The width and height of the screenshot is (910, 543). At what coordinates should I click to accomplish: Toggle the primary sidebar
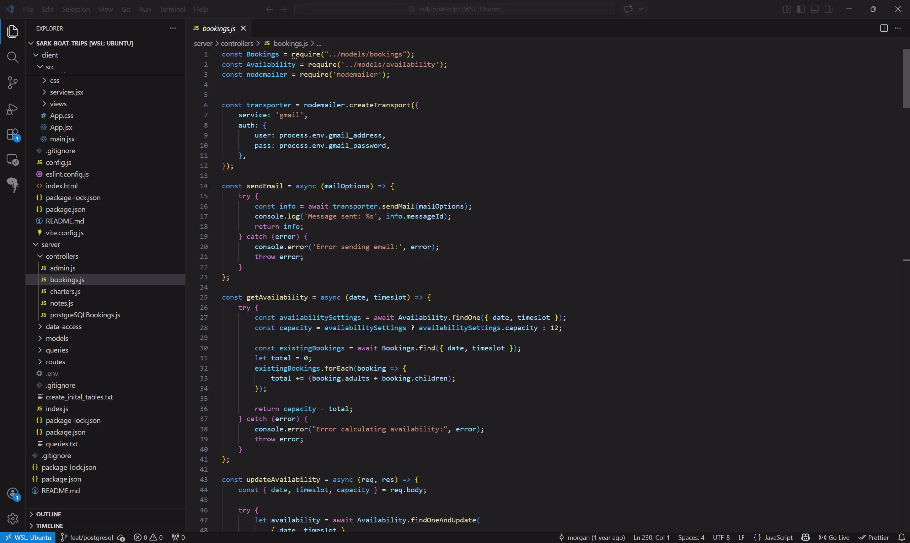pyautogui.click(x=801, y=9)
